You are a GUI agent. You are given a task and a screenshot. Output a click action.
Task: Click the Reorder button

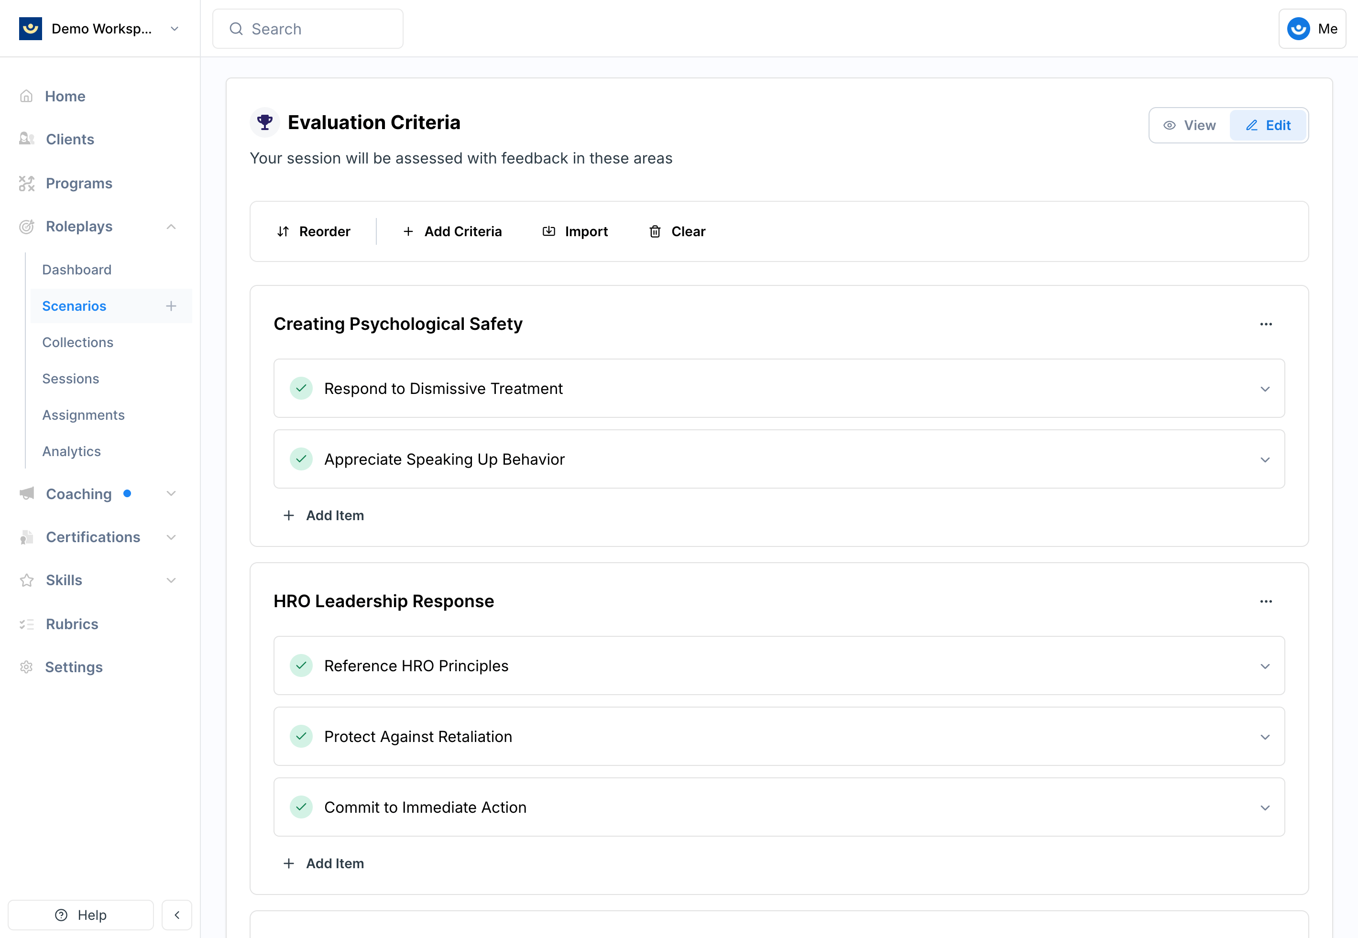pyautogui.click(x=313, y=231)
